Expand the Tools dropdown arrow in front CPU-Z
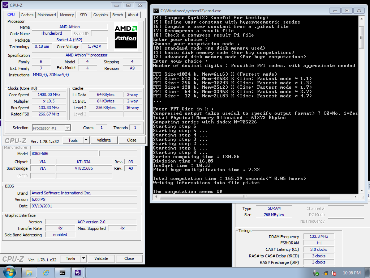The image size is (370, 278). pyautogui.click(x=86, y=140)
